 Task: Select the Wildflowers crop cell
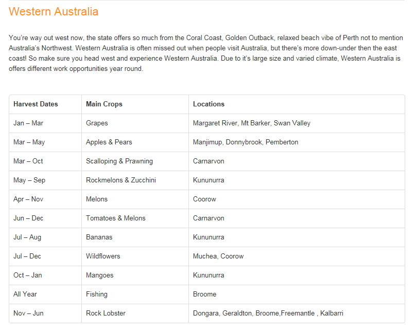click(x=102, y=256)
